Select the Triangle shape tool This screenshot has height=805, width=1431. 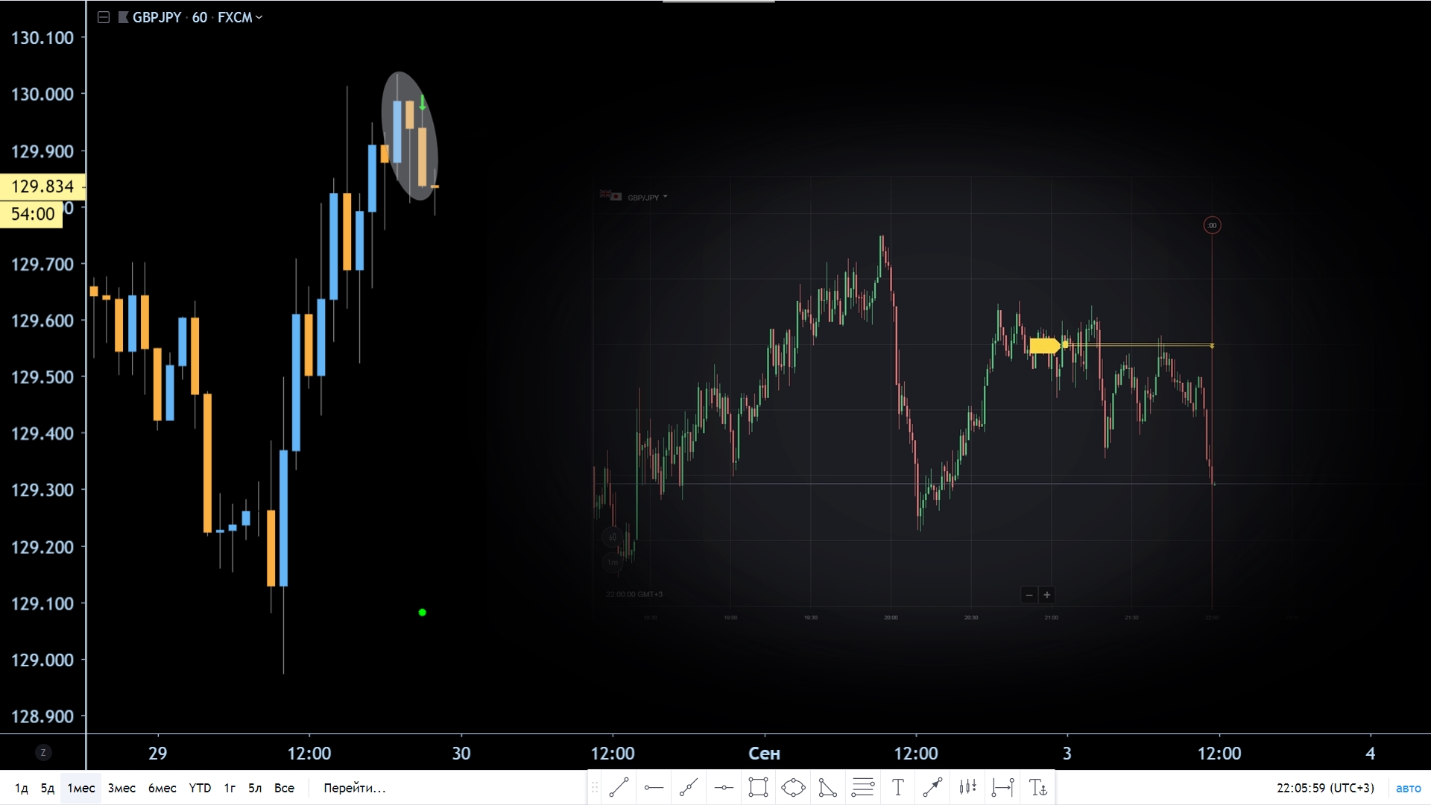[827, 787]
